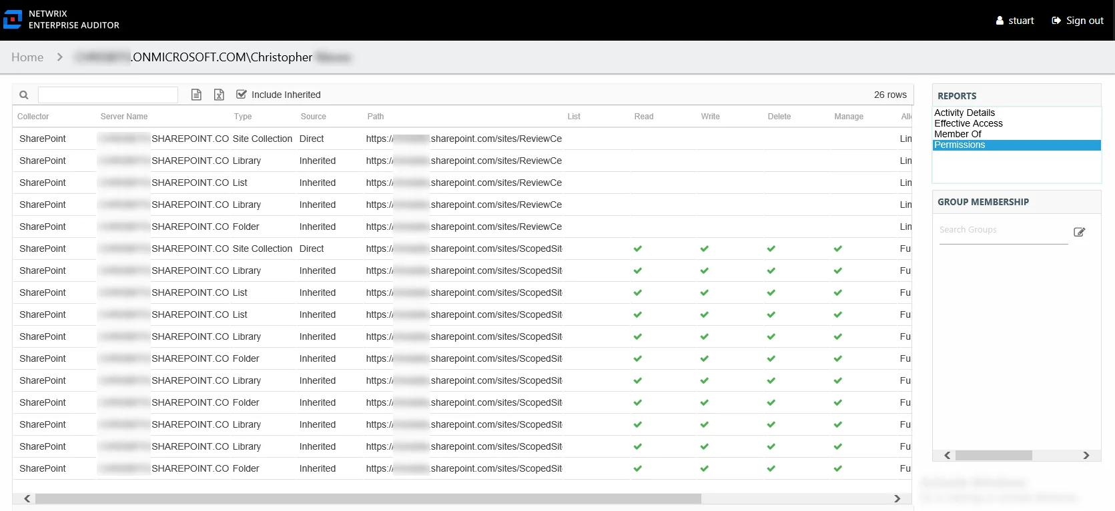Click the 26 rows count label
The width and height of the screenshot is (1115, 511).
point(890,95)
